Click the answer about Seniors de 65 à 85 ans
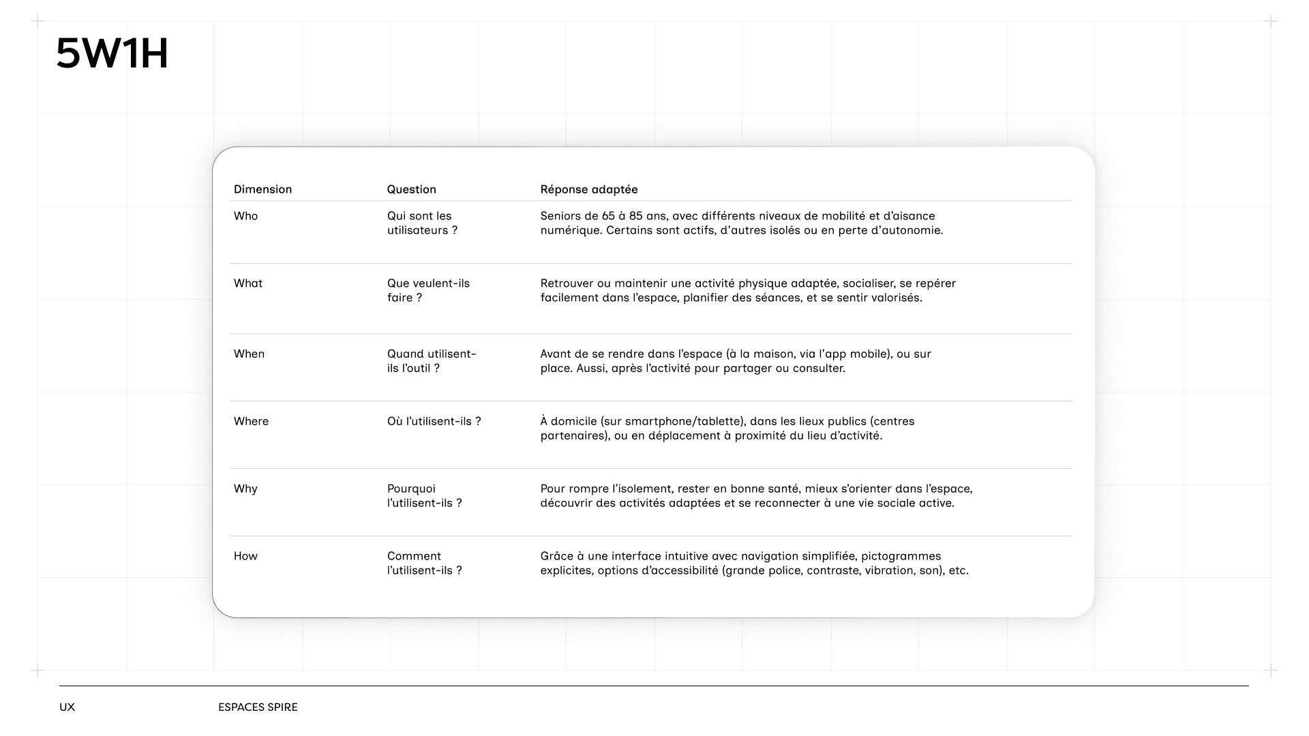The width and height of the screenshot is (1309, 736). (741, 223)
